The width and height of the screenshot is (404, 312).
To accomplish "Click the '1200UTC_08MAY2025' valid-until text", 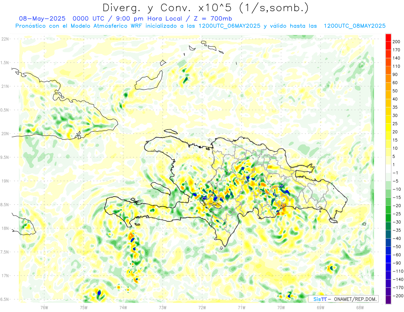I will pos(355,26).
